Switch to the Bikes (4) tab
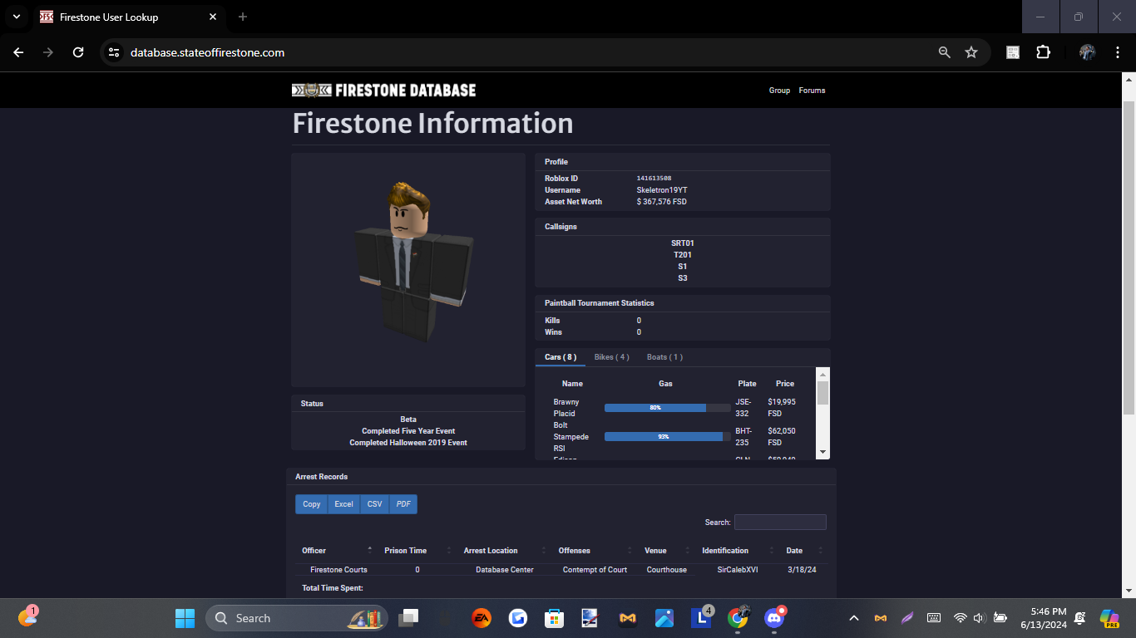This screenshot has height=638, width=1136. (611, 357)
